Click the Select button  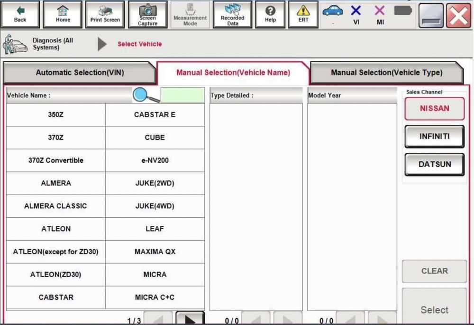coord(434,306)
